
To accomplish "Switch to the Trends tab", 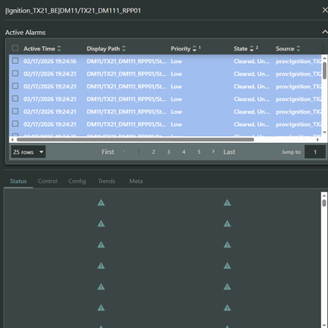I will [x=107, y=181].
